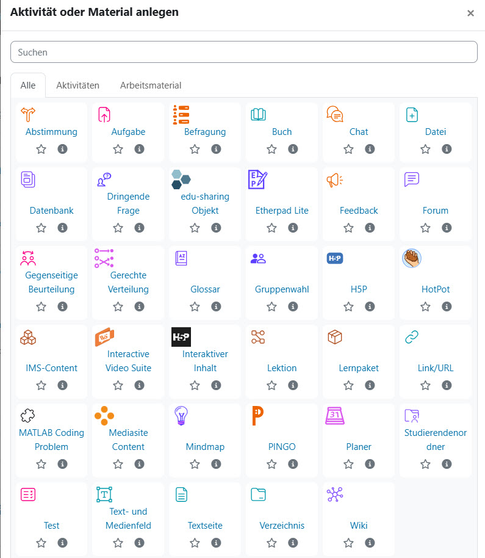Show info for Studierendenordner
The width and height of the screenshot is (485, 558).
pos(447,464)
